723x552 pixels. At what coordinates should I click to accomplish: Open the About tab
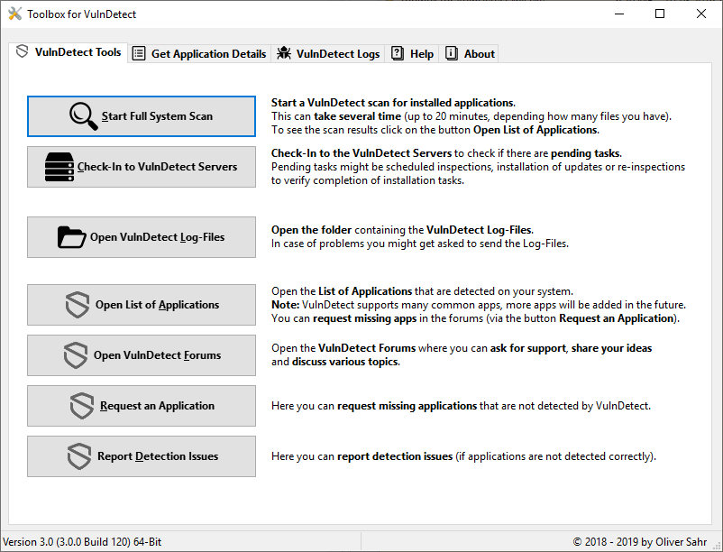(470, 53)
